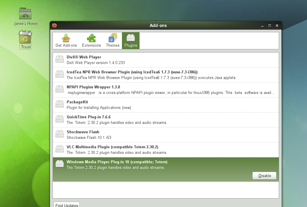Open the Get Add-ons tab
Viewport: 307px width, 207px height.
click(x=66, y=41)
